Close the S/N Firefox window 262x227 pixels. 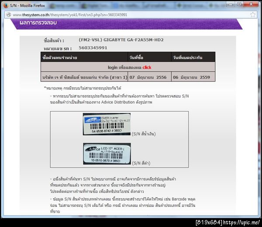coord(251,4)
